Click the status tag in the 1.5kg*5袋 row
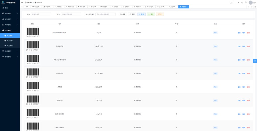257x131 pixels. click(x=215, y=114)
